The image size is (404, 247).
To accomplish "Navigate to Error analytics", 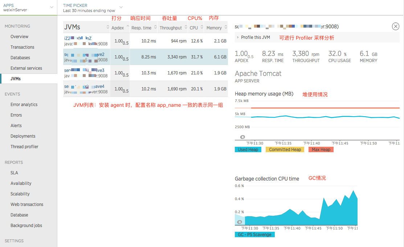I will [x=24, y=104].
